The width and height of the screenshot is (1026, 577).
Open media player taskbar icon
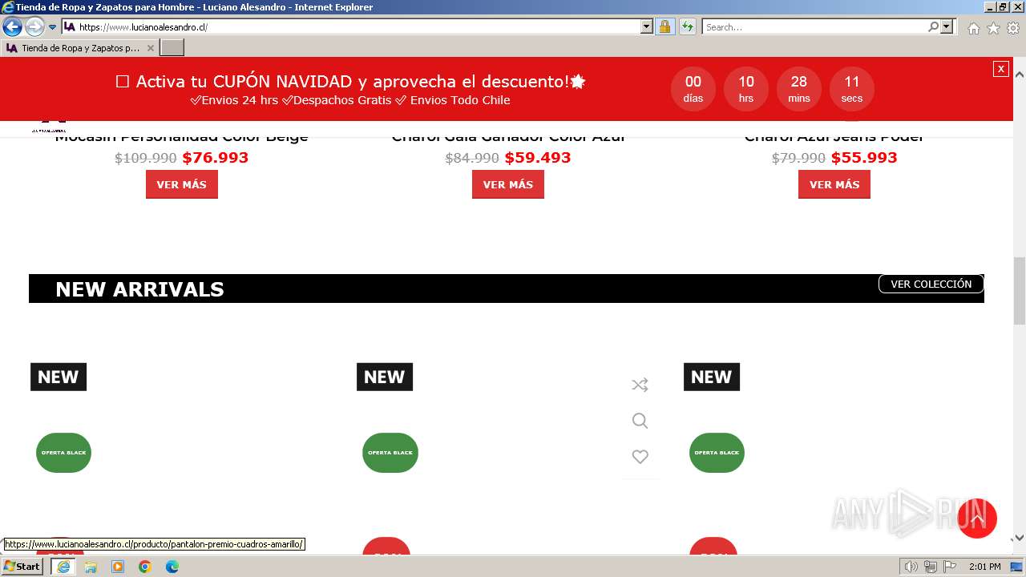[118, 567]
